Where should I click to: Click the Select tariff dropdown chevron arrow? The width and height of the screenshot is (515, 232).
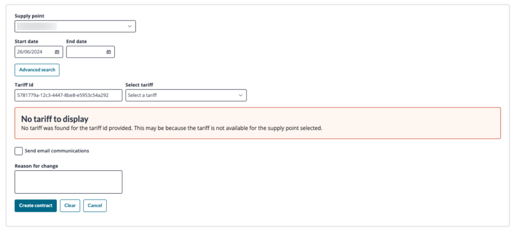(x=240, y=95)
